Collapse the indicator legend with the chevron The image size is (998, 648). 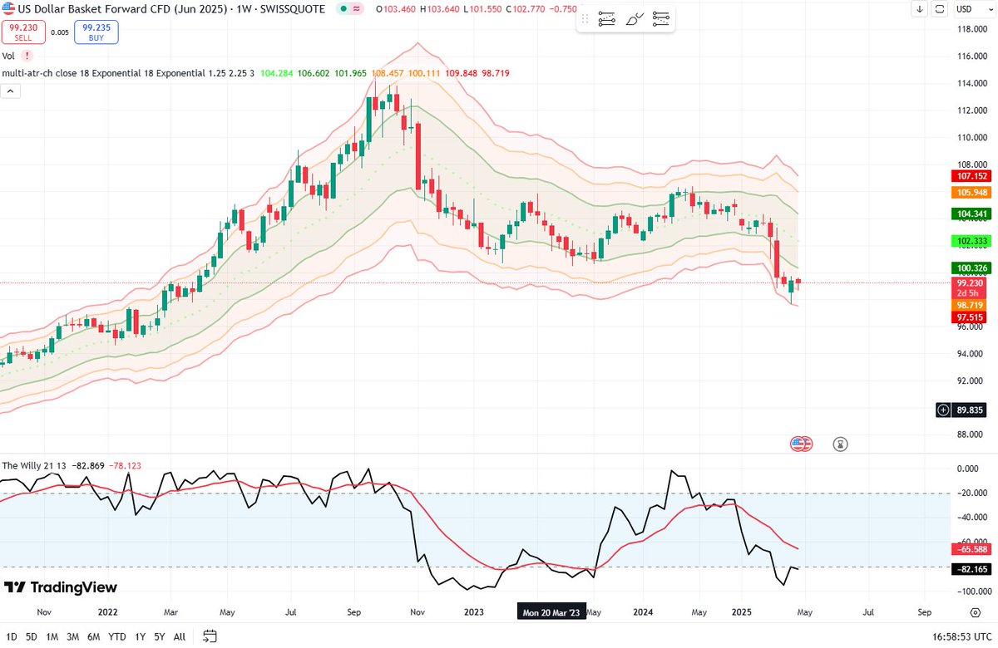pyautogui.click(x=10, y=91)
